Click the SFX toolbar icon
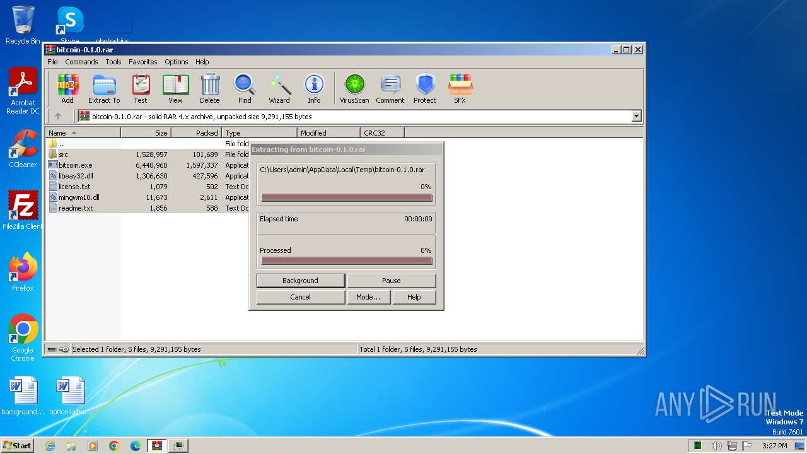Viewport: 807px width, 454px height. (460, 88)
